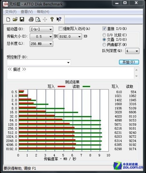This screenshot has width=146, height=173.
Task: Expand the 总长度 dropdown showing 256 MB
Action: pyautogui.click(x=41, y=44)
